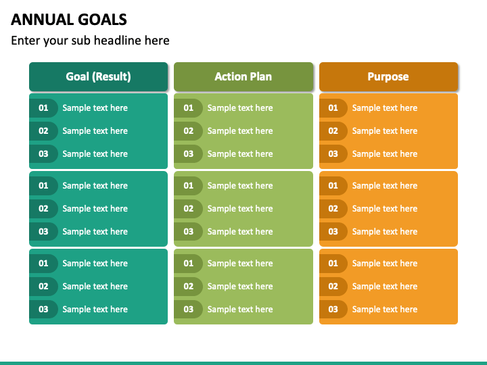Click the sub headline placeholder text

click(x=90, y=41)
